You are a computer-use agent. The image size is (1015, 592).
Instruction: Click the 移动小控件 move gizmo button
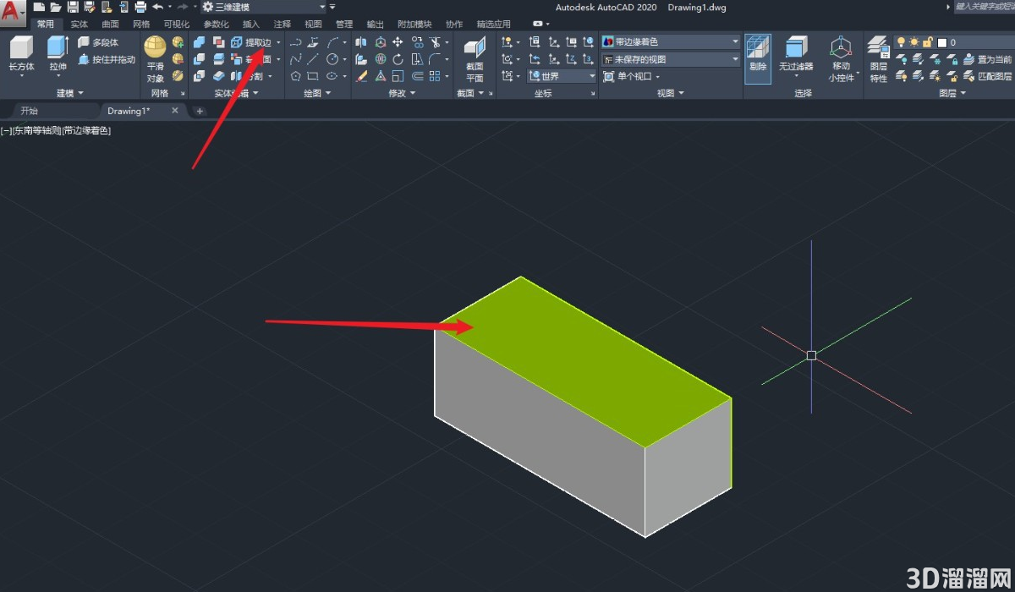tap(841, 58)
